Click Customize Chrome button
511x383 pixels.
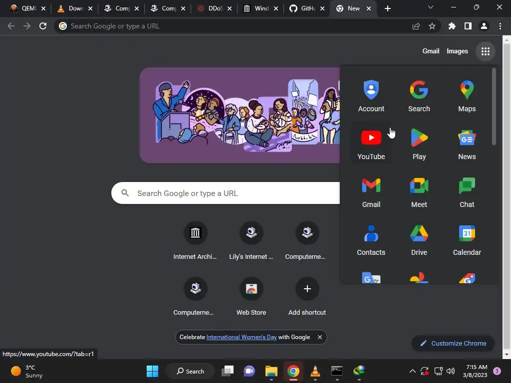453,343
